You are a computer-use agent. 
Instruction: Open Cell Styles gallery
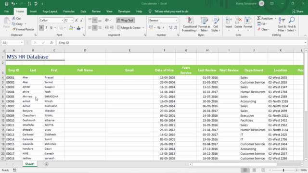tap(216, 25)
